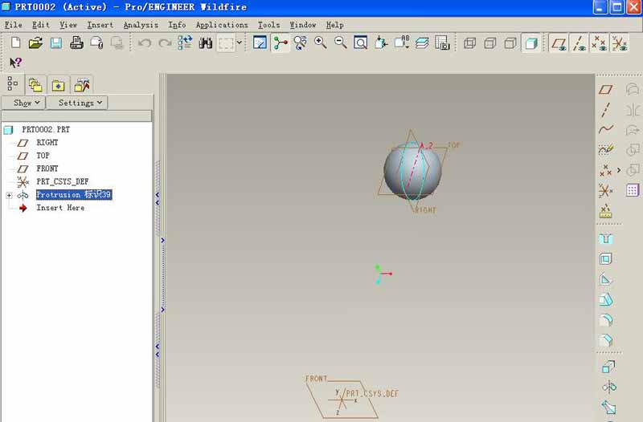Toggle datum axes visibility
Image resolution: width=643 pixels, height=422 pixels.
[579, 43]
